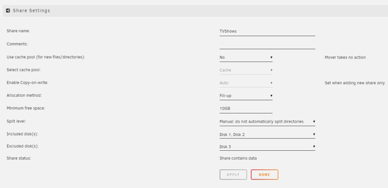388x188 pixels.
Task: Click the 'Split level:' label
Action: 16,121
